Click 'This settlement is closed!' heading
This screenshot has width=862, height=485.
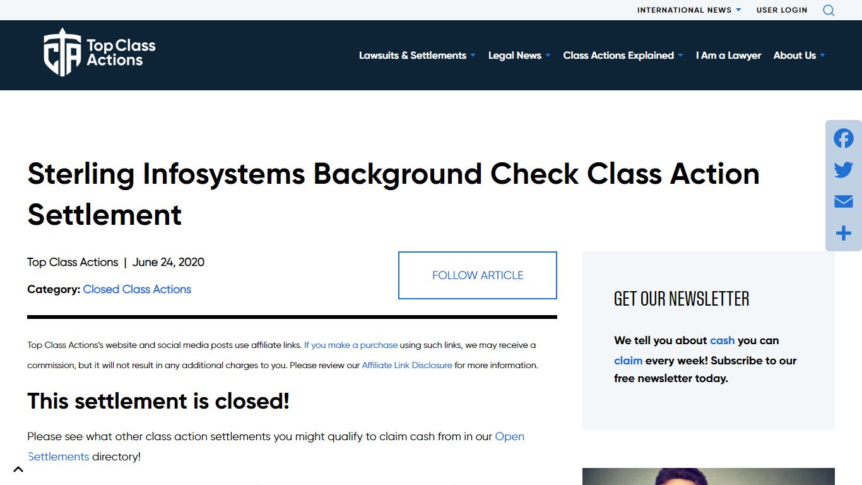[x=158, y=401]
